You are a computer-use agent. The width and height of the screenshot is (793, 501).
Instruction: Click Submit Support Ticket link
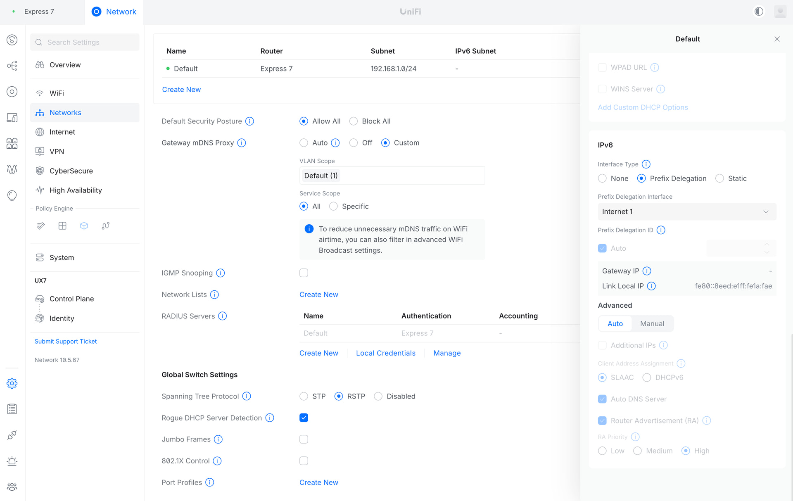(x=66, y=341)
